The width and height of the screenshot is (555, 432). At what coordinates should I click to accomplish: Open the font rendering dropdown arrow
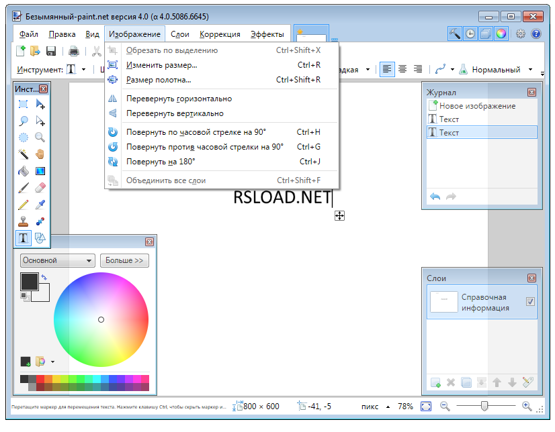[368, 70]
